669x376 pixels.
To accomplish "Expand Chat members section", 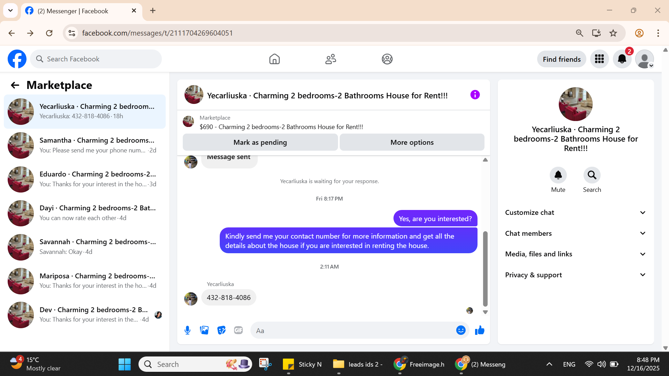I will tap(576, 233).
